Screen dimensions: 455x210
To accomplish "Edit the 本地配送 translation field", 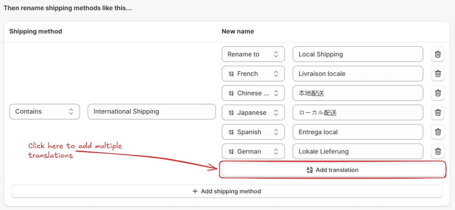I will 358,93.
